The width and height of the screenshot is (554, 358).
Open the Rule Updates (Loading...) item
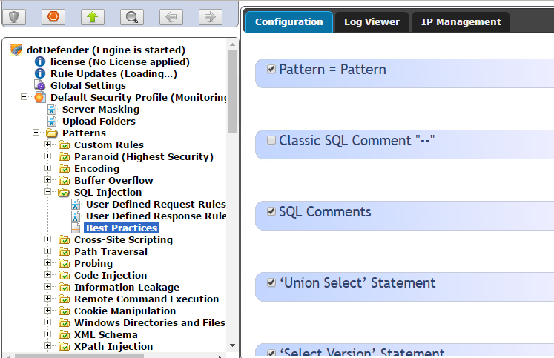tap(113, 73)
